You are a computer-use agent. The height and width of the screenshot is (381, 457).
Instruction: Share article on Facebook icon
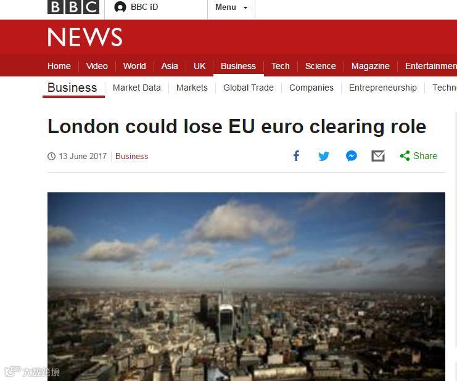pos(296,156)
